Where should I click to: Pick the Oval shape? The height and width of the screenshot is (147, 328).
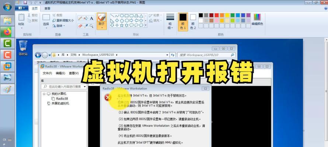click(x=122, y=16)
